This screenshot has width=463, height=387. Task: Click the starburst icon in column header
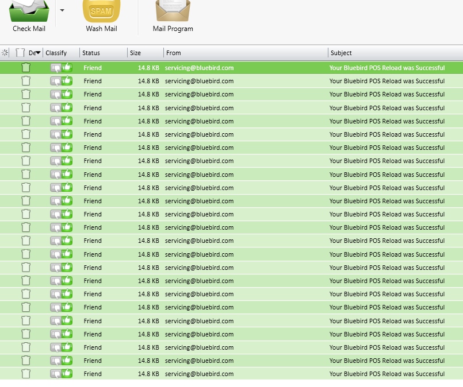coord(5,53)
